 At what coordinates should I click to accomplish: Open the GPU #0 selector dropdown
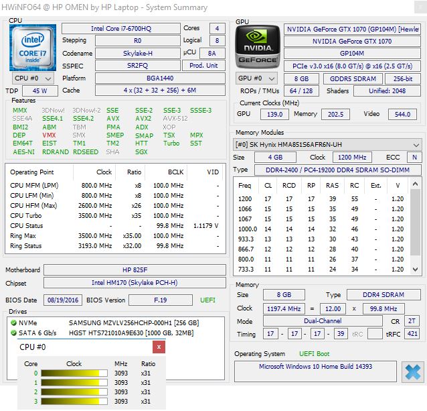point(256,78)
